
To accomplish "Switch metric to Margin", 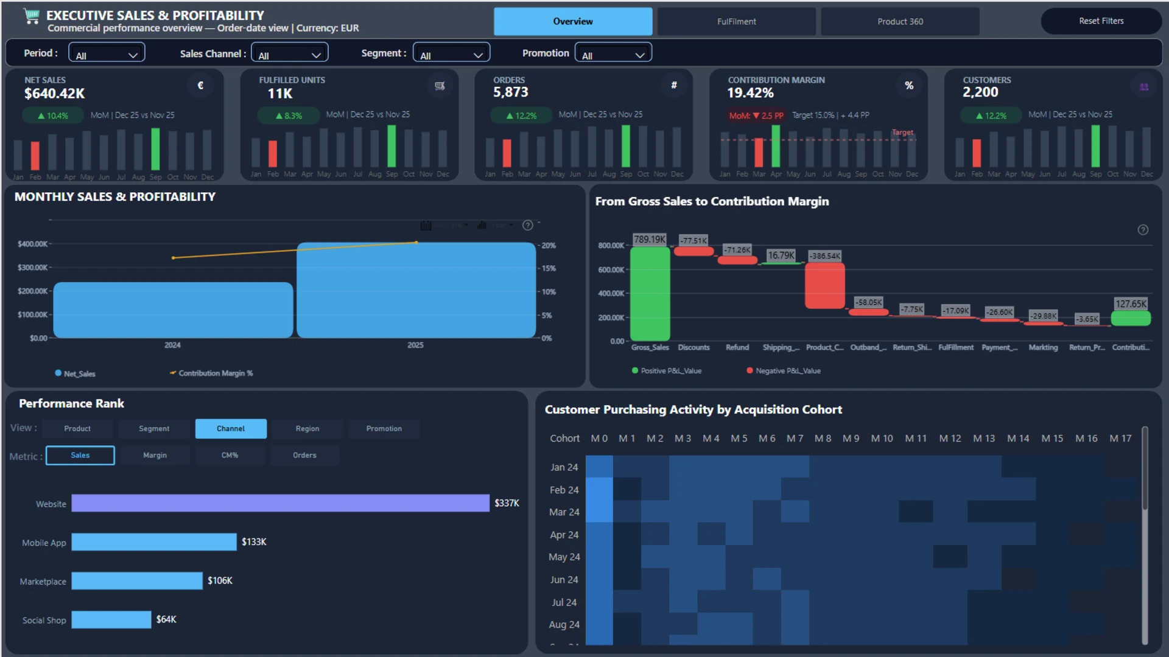I will (x=155, y=456).
